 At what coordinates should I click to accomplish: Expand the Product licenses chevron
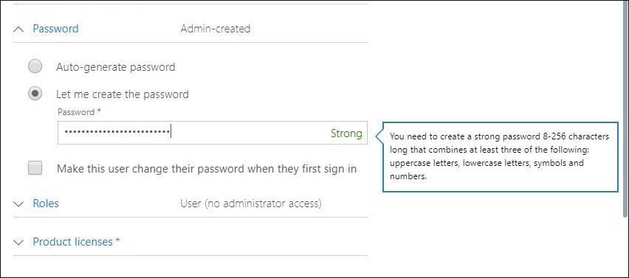pyautogui.click(x=18, y=243)
